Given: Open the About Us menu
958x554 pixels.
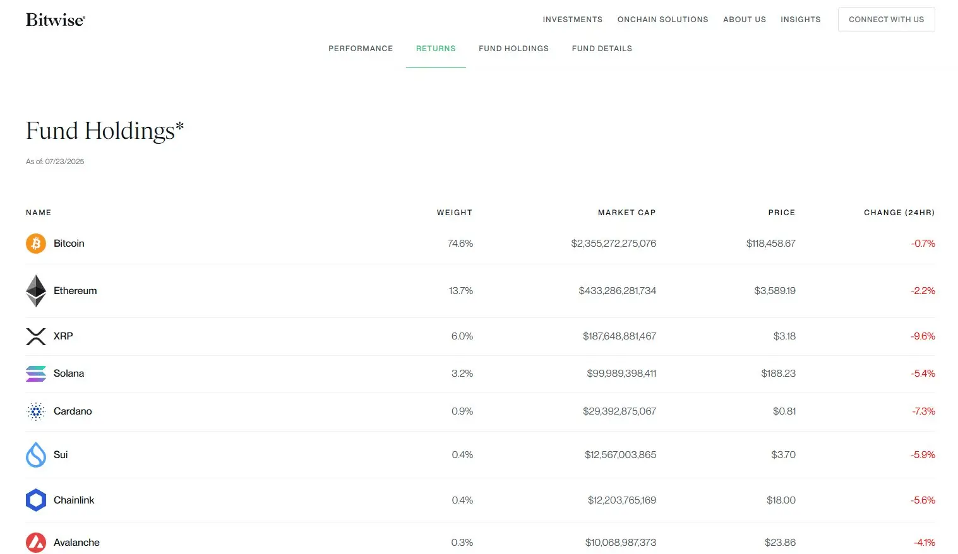Looking at the screenshot, I should click(745, 20).
